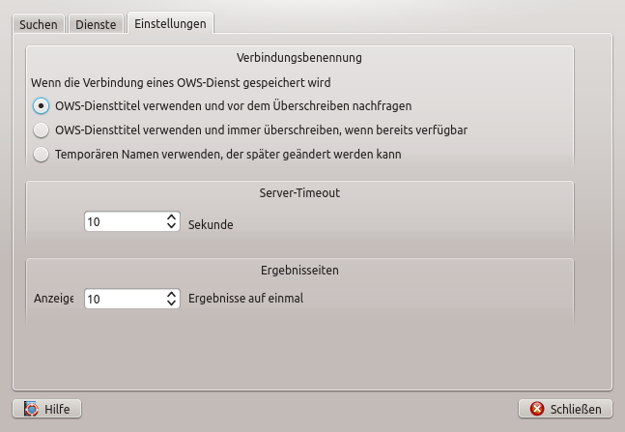Select 'vor dem Überschreiben nachfragen' radio option
Image resolution: width=625 pixels, height=432 pixels.
click(x=41, y=105)
